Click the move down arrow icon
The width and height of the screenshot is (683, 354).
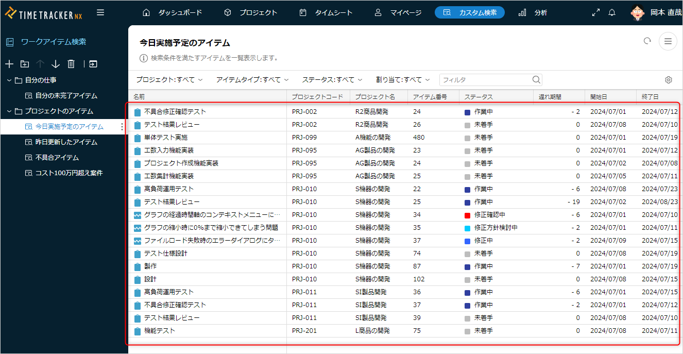pos(56,64)
